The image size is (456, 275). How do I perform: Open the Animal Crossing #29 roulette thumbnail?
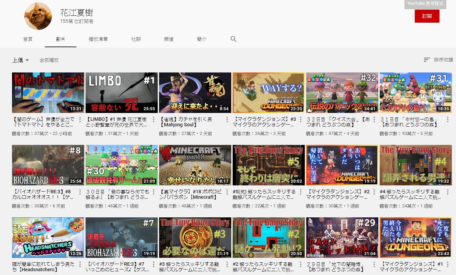[x=342, y=238]
